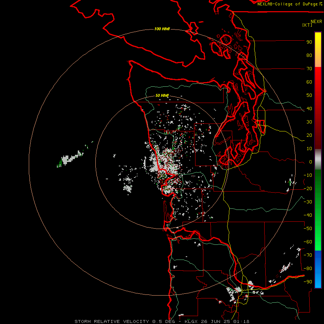The height and width of the screenshot is (324, 324).
Task: Click the -10 knot label on scale
Action: [308, 175]
